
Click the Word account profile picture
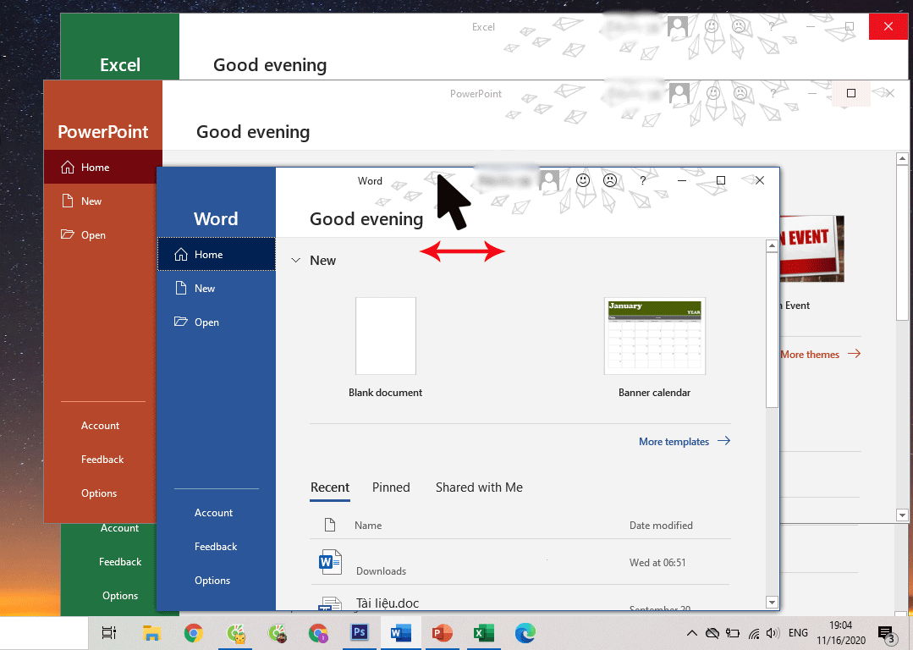550,180
